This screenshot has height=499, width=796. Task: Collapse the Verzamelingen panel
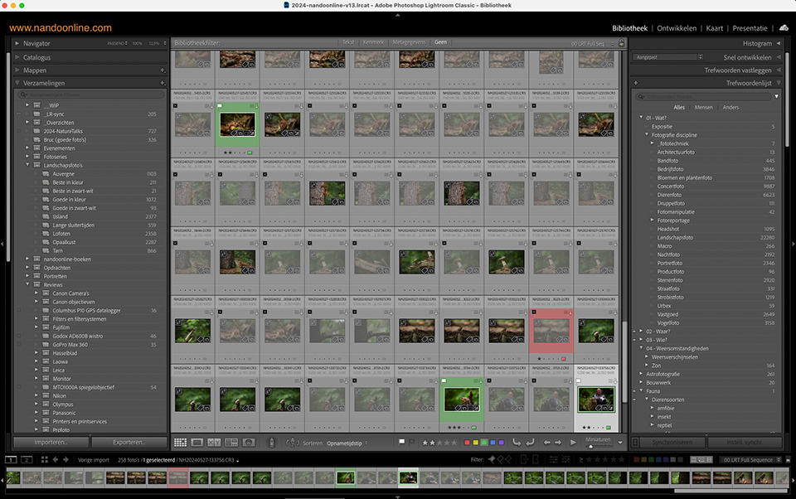pyautogui.click(x=17, y=83)
